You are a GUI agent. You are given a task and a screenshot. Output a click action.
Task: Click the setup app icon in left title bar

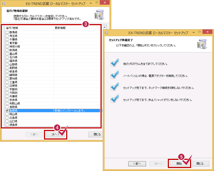(x=4, y=3)
